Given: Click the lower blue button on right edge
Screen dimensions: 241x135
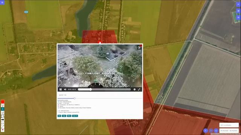Looking at the screenshot, I should (x=238, y=18).
